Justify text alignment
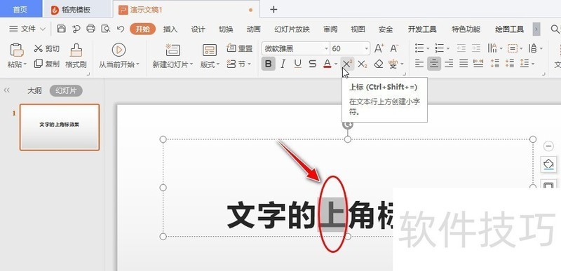 (x=464, y=64)
